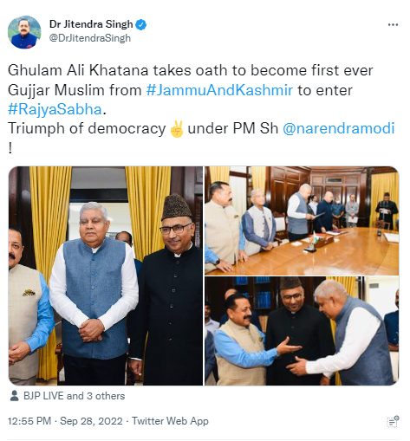Click the Dr Jitendra Singh display name
Viewport: 410px width, 441px height.
click(x=91, y=24)
